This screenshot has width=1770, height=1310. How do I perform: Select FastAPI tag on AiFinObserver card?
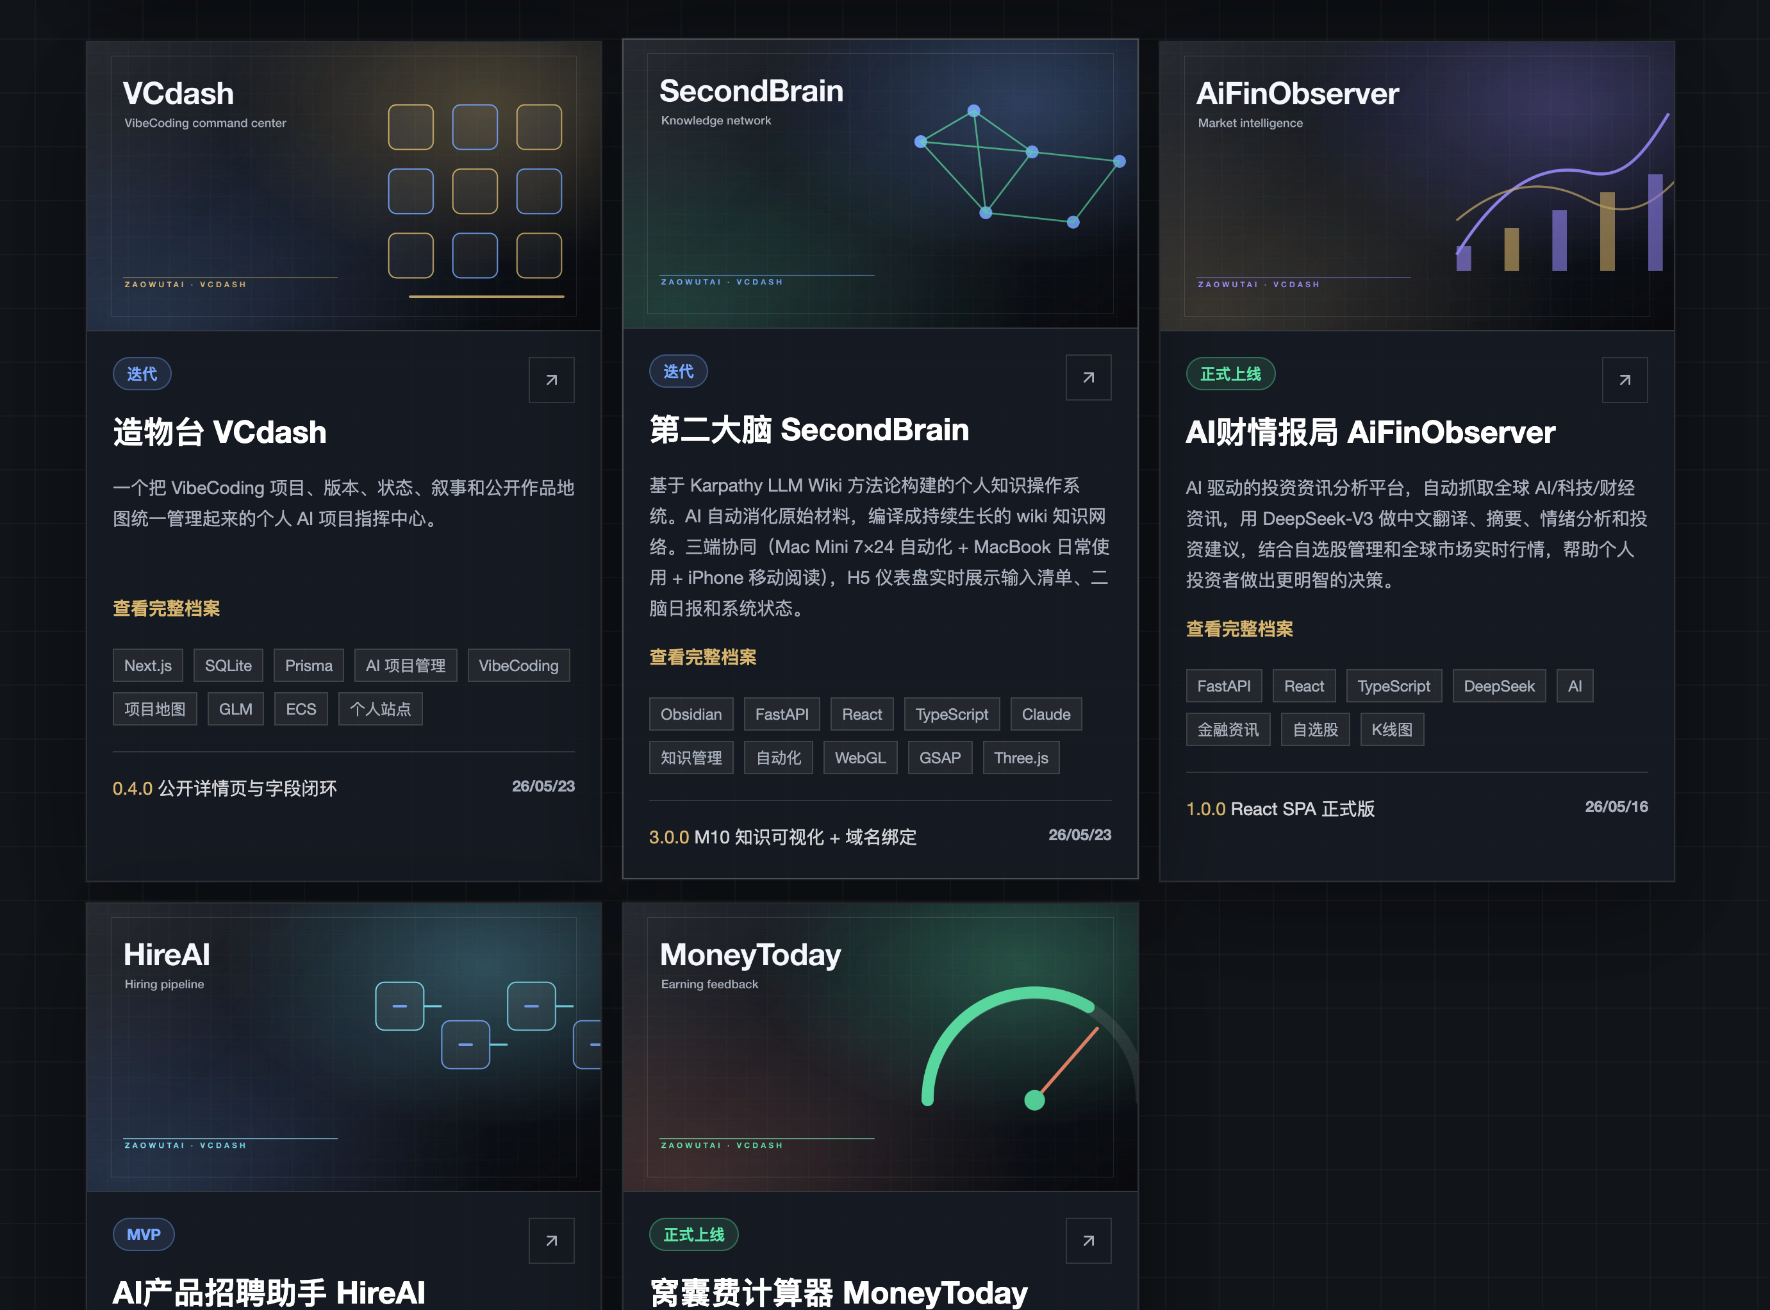(x=1223, y=686)
